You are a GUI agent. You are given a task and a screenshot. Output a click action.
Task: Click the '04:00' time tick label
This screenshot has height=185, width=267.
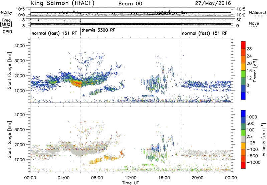pyautogui.click(x=64, y=178)
